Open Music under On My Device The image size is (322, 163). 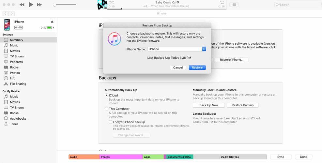28,96
